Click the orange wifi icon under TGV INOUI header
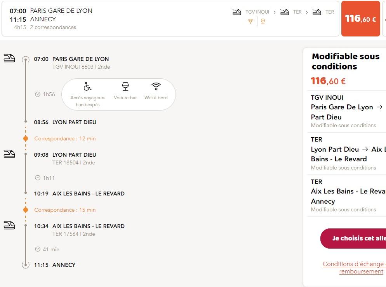Image resolution: width=386 pixels, height=287 pixels. click(250, 21)
